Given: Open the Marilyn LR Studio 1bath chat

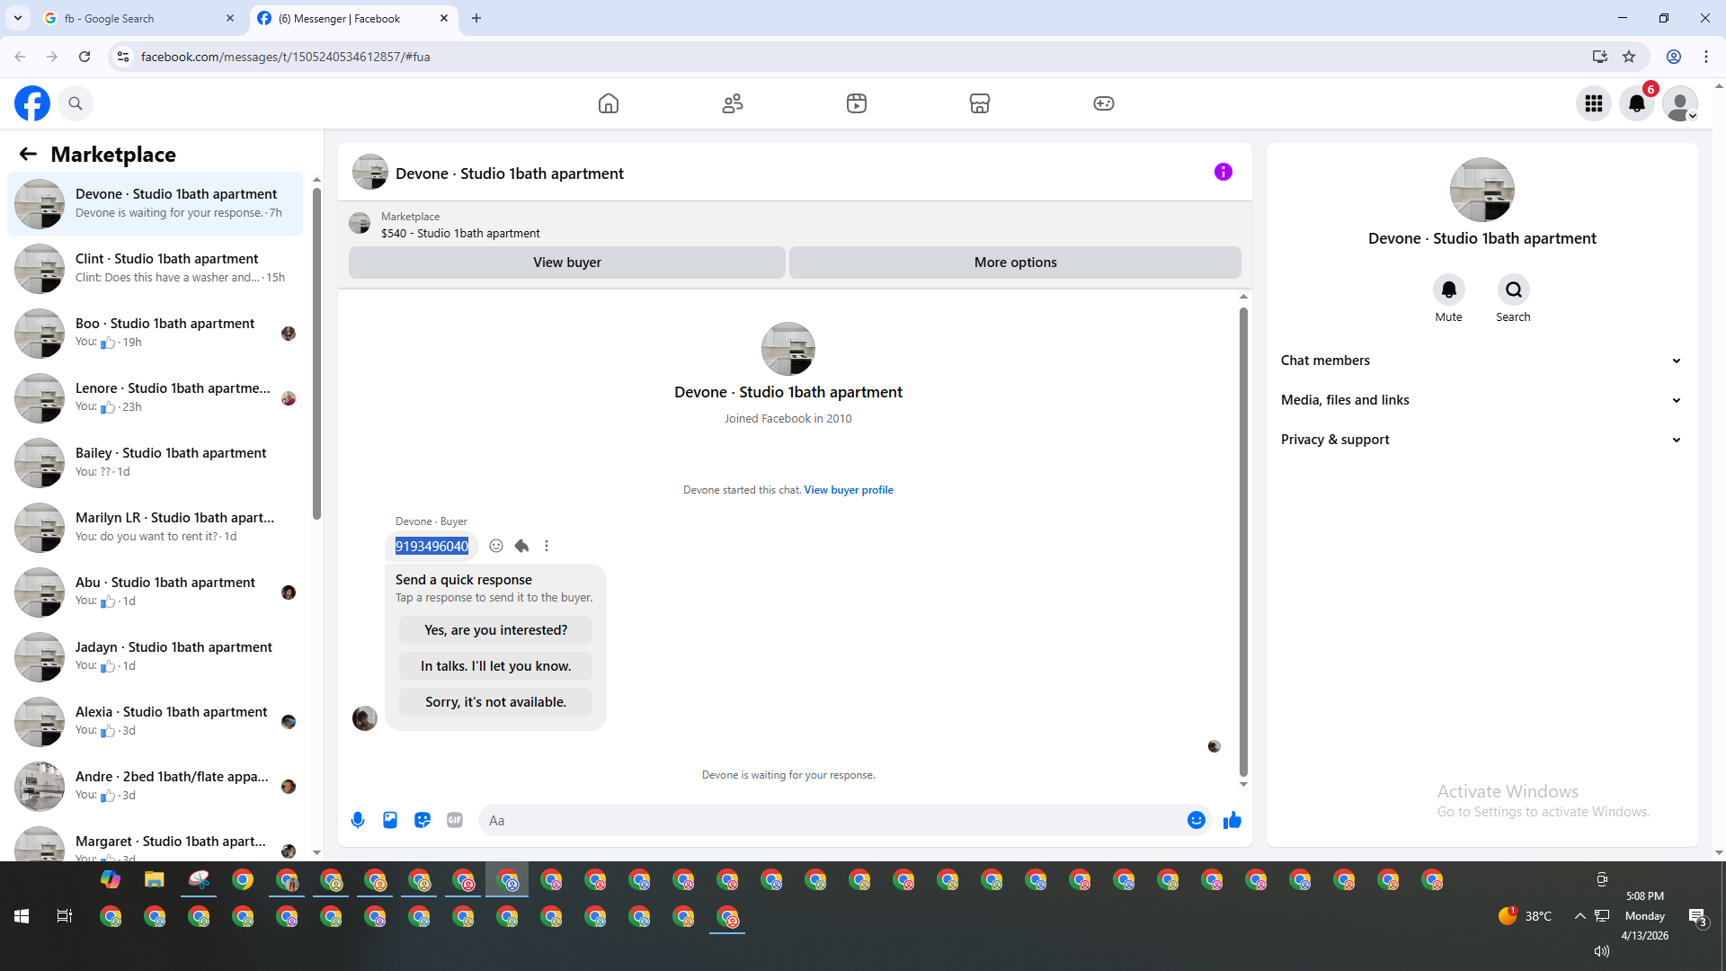Looking at the screenshot, I should click(155, 528).
